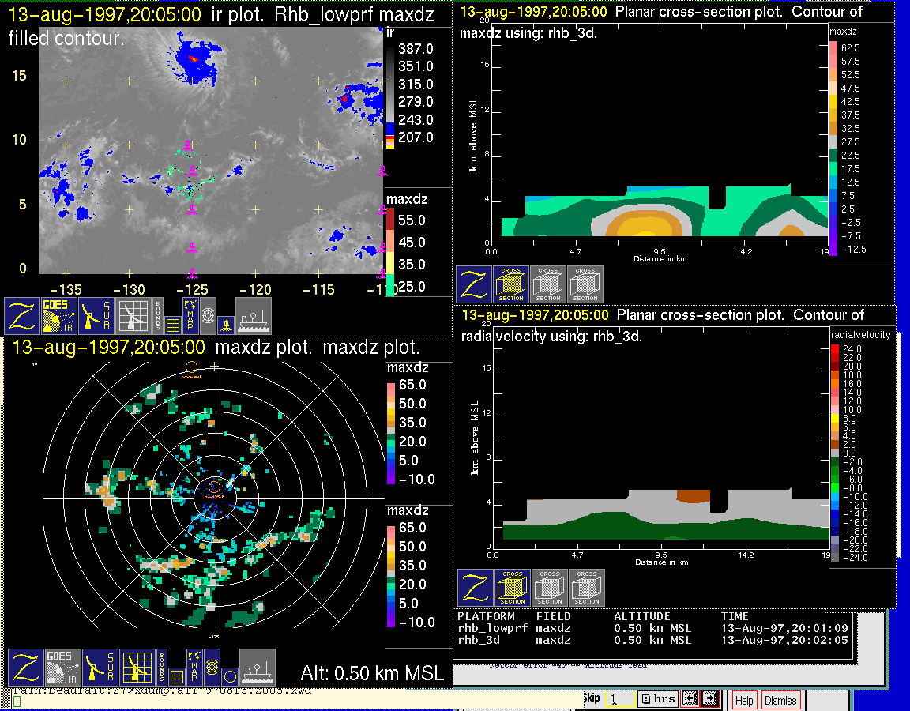Click the maxdz color bar in the maxdz cross-section plot
Screen dimensions: 910x711
pos(833,148)
